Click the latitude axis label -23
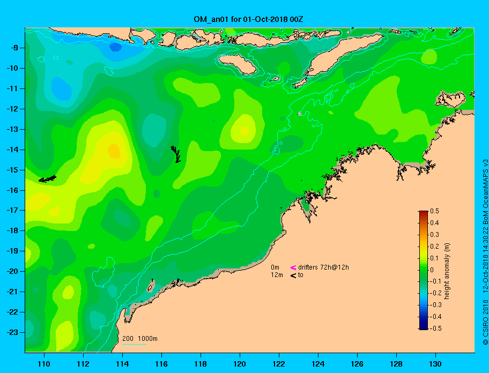The width and height of the screenshot is (489, 373). 12,332
